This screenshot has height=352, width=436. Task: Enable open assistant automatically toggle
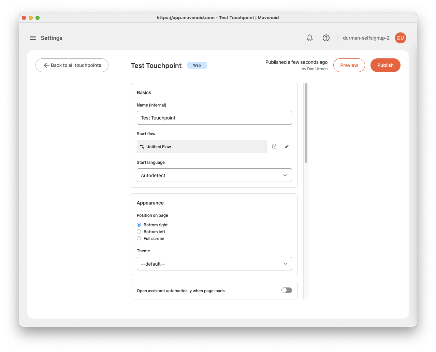click(x=287, y=290)
